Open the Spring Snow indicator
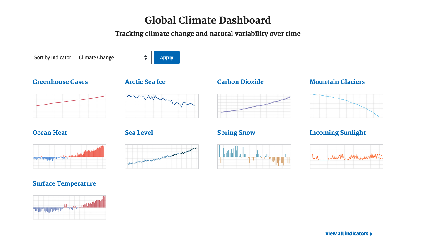The image size is (423, 244). click(x=236, y=133)
